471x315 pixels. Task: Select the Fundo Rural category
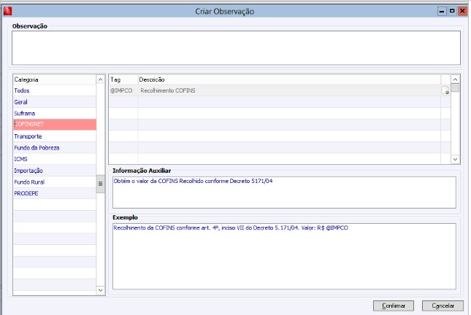(55, 182)
